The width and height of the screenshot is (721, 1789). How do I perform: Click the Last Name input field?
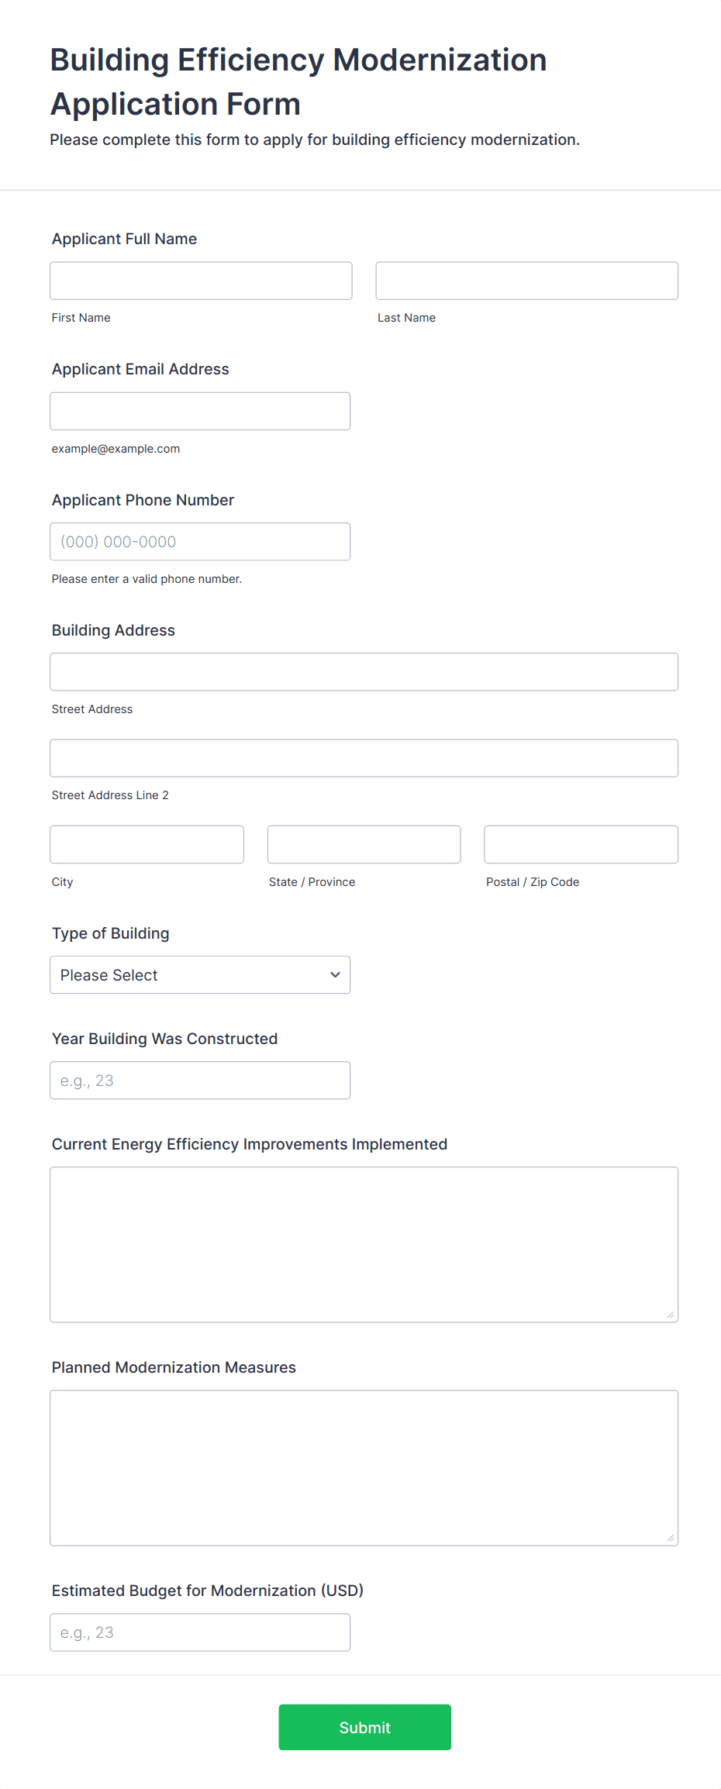(x=526, y=281)
